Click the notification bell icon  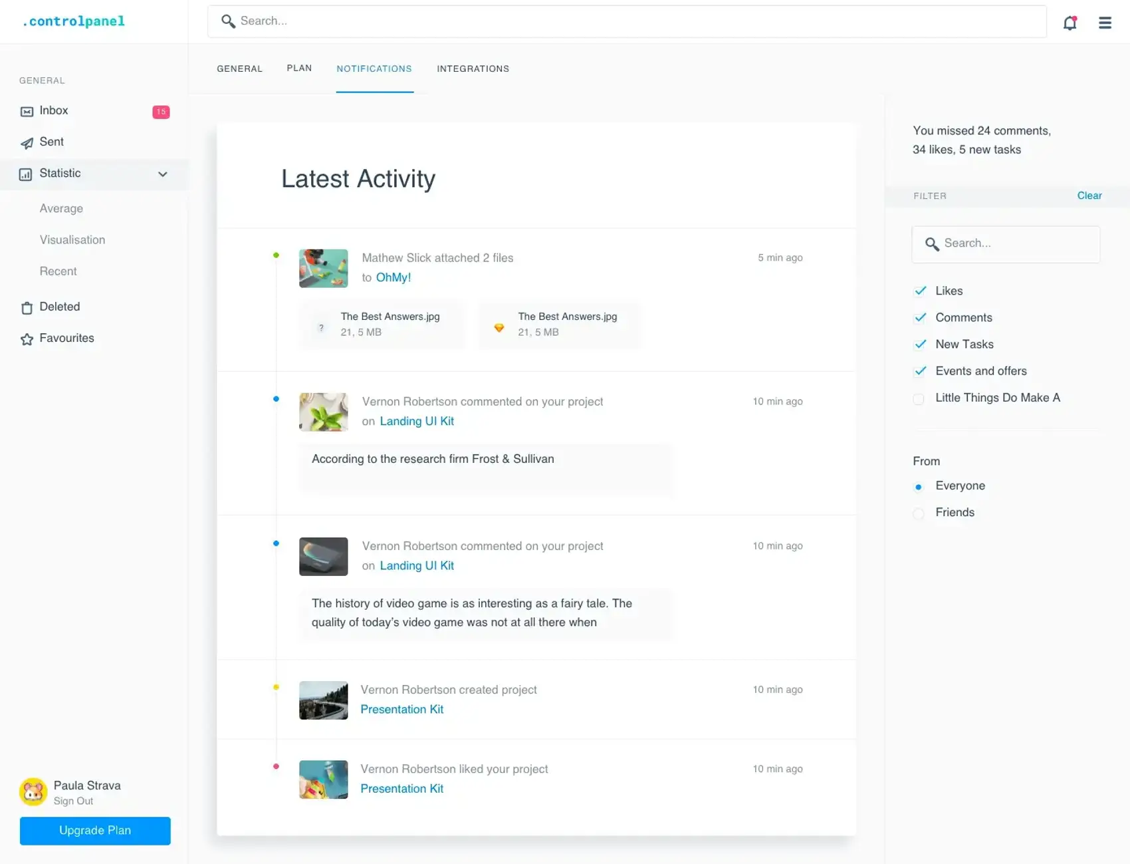point(1070,23)
